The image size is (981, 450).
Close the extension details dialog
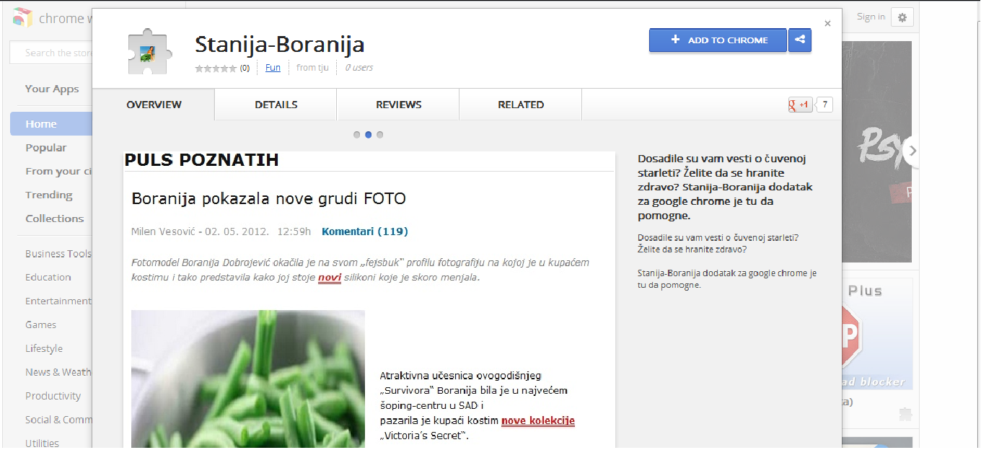tap(827, 24)
